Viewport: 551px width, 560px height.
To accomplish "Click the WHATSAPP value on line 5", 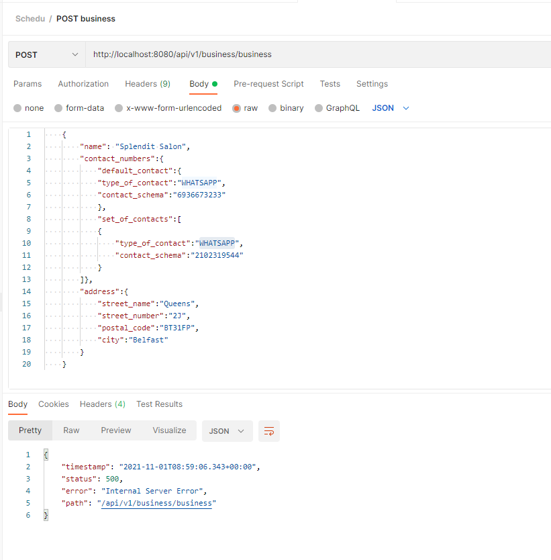I will [199, 183].
